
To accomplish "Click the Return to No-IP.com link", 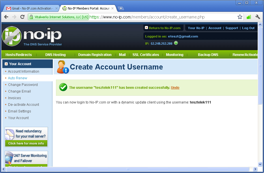I will point(164,28).
